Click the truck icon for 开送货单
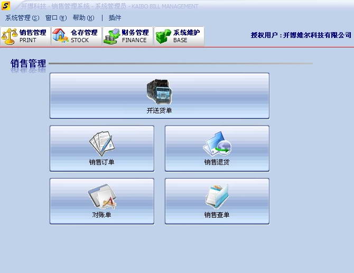This screenshot has width=354, height=273. (159, 92)
